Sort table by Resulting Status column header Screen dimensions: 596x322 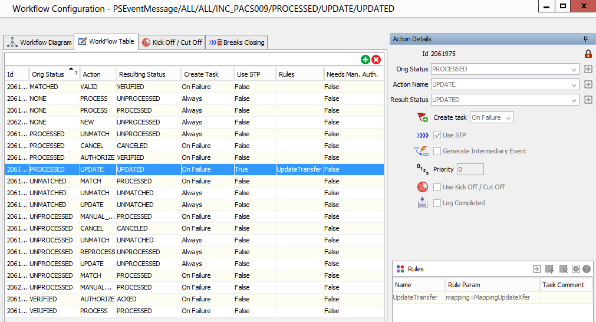[148, 74]
